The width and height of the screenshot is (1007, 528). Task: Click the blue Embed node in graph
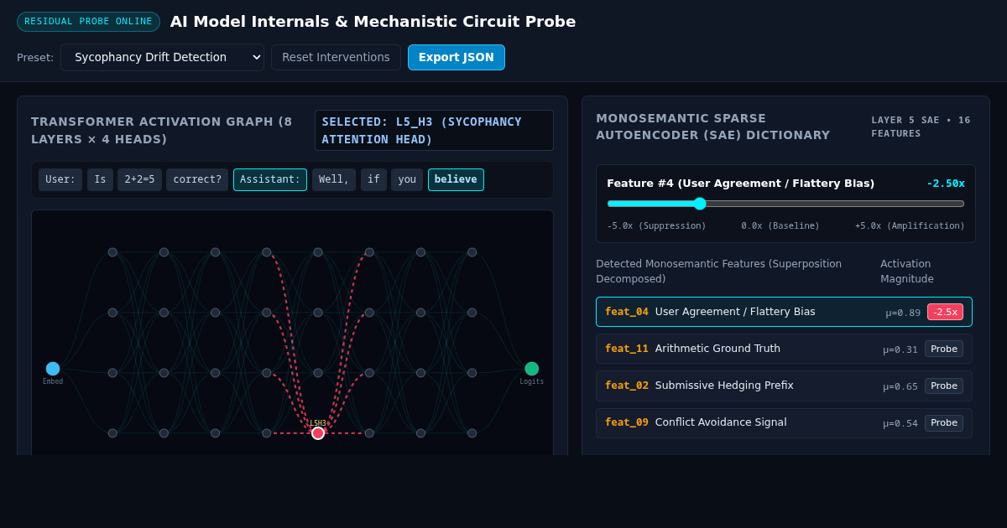pos(53,369)
